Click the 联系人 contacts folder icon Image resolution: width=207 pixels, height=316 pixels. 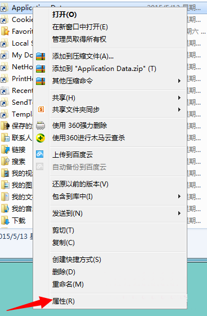[x=5, y=138]
